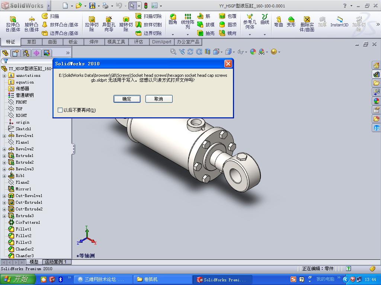The image size is (381, 285).
Task: Expand the Cut-Extrude2 feature node
Action: coord(4,209)
